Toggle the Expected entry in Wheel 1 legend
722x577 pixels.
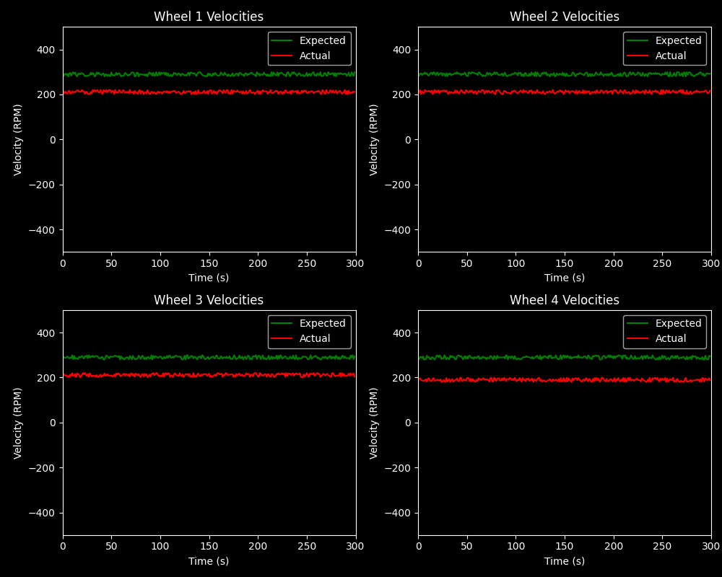click(x=322, y=40)
